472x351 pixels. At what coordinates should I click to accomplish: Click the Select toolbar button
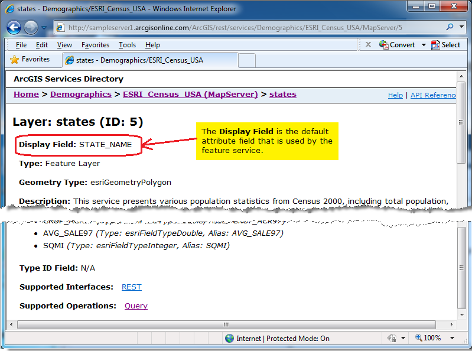(445, 45)
